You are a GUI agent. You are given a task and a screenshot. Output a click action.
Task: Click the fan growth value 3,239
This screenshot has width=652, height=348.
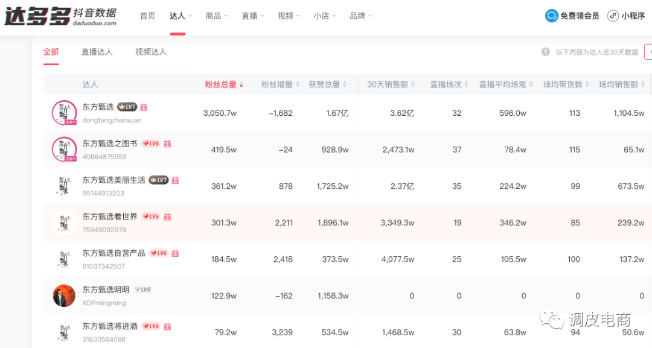point(283,332)
